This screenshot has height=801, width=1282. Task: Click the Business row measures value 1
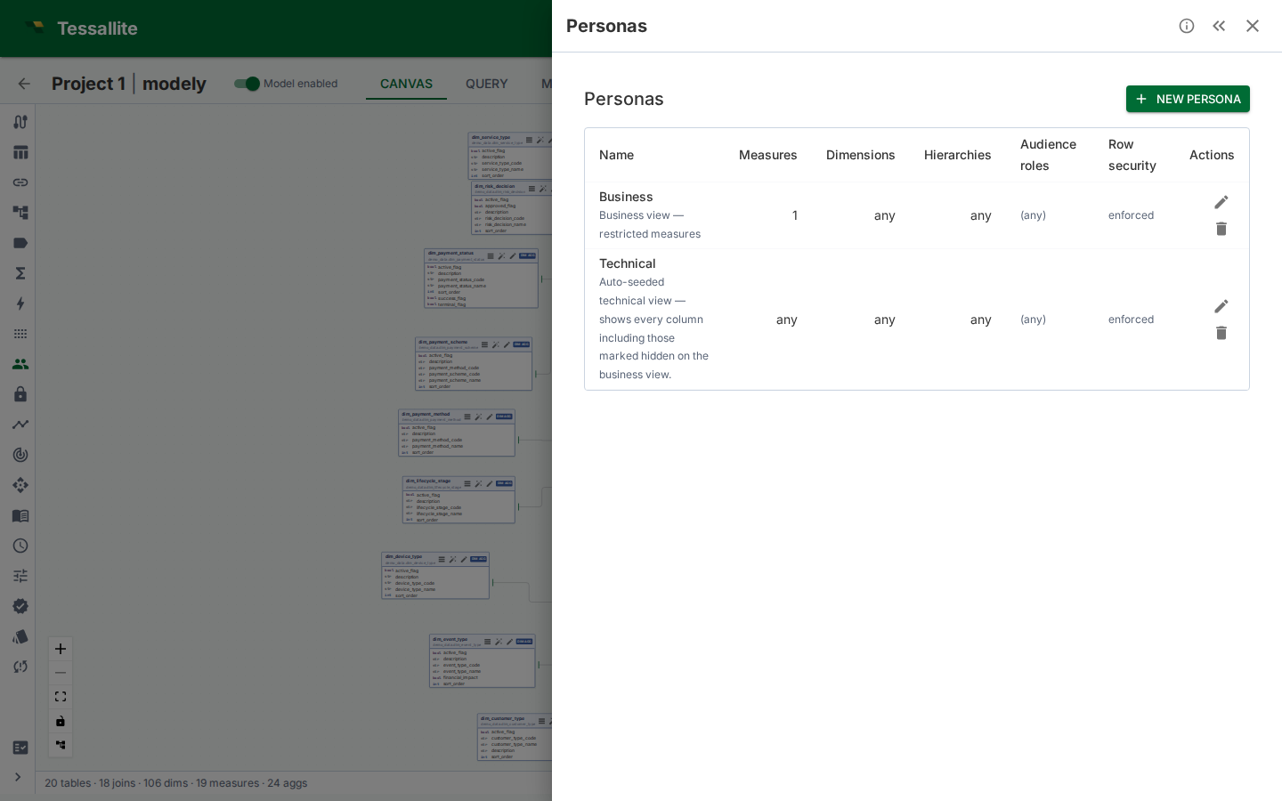pos(795,215)
